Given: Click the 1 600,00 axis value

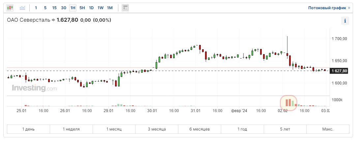Looking at the screenshot, I should [x=339, y=83].
